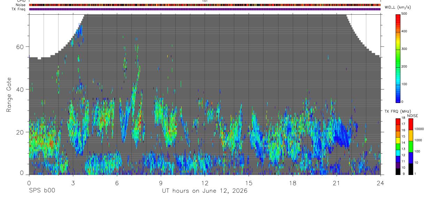Click the 18 label on the TX FRQ scale
The image size is (428, 198).
tap(403, 118)
